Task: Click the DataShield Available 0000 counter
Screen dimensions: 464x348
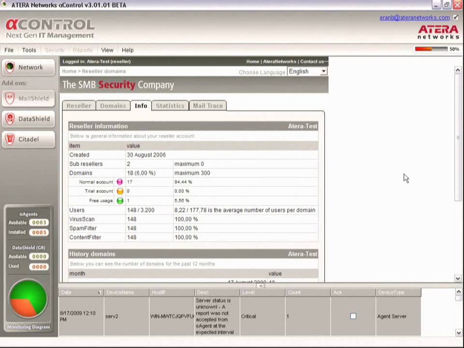Action: pyautogui.click(x=39, y=257)
